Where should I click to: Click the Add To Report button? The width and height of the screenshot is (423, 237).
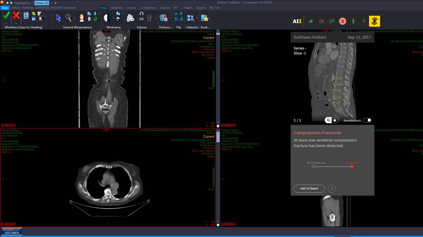309,188
